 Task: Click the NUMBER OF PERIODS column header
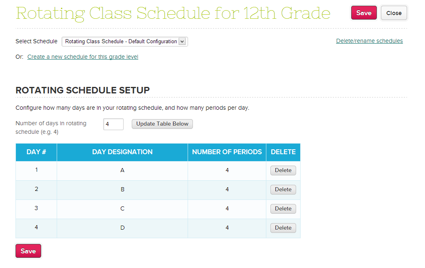coord(227,152)
